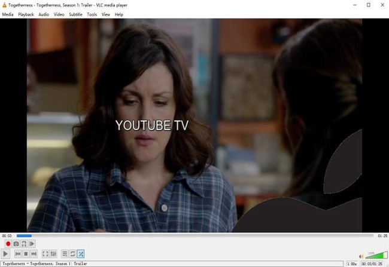Open the Video menu
389x267 pixels.
tap(59, 14)
